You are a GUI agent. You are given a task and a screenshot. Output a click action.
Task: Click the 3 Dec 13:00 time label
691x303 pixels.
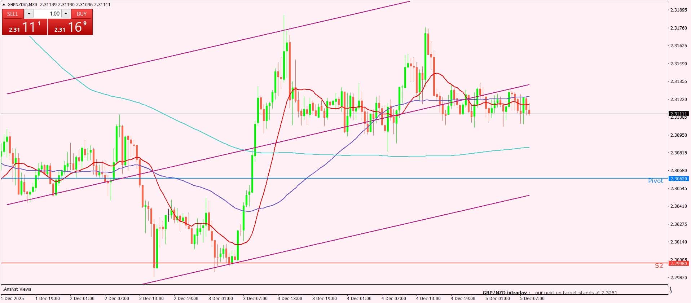(x=290, y=299)
